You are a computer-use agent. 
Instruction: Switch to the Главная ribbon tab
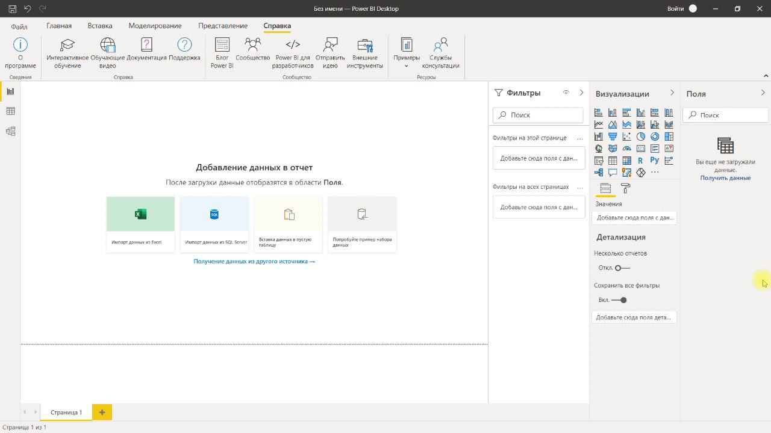pyautogui.click(x=59, y=26)
